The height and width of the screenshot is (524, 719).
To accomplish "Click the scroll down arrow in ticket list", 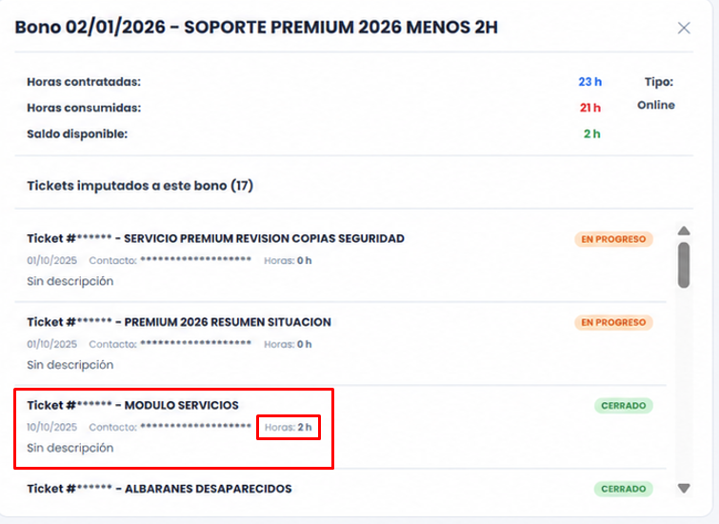I will 684,488.
